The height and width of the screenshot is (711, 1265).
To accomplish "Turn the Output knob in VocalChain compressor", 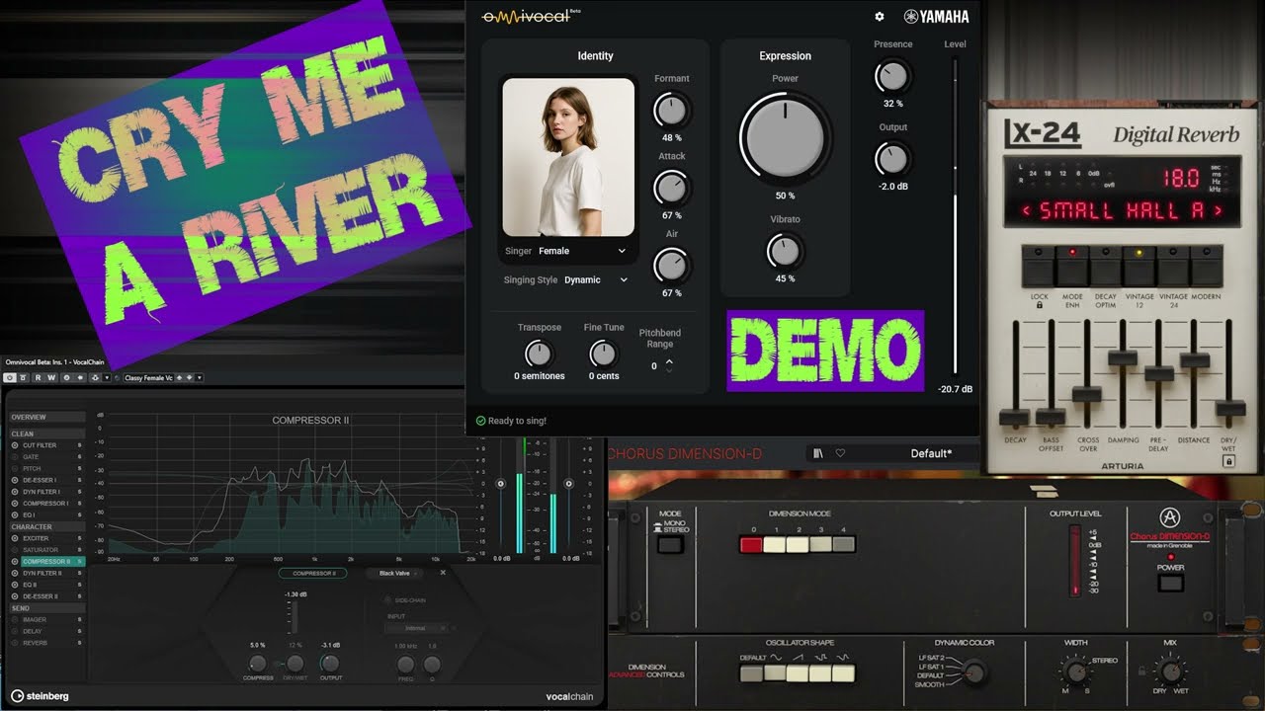I will pos(330,664).
